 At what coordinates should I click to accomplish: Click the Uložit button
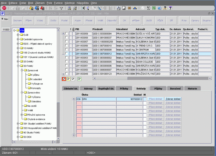(x=149, y=20)
